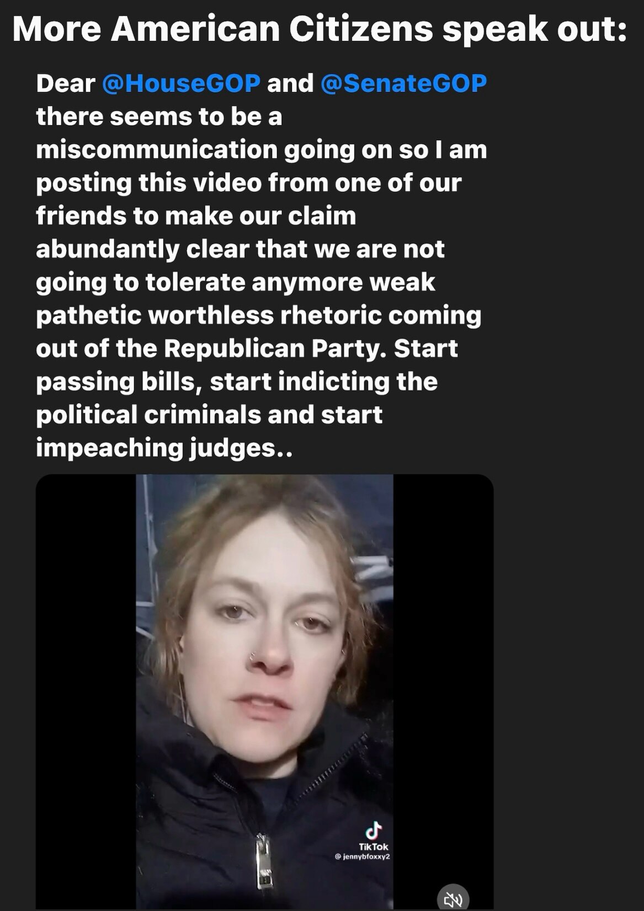Click the word "Dear" starting the post
Screen dimensions: 644x911
66,83
